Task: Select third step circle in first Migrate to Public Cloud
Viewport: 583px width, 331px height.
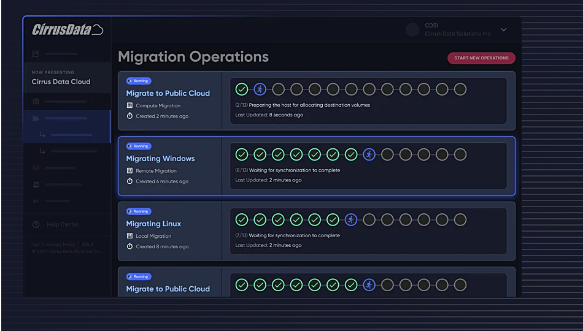Action: [278, 89]
